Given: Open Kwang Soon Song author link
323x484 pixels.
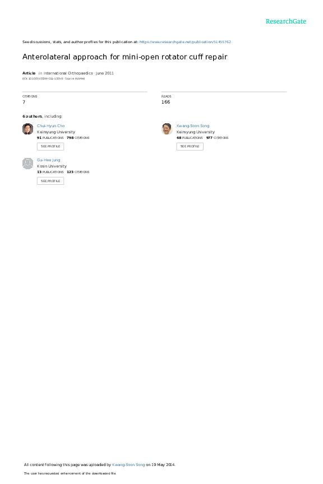Looking at the screenshot, I should [193, 126].
